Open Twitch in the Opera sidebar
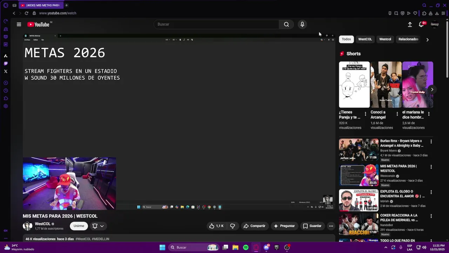This screenshot has width=449, height=253. [x=6, y=64]
